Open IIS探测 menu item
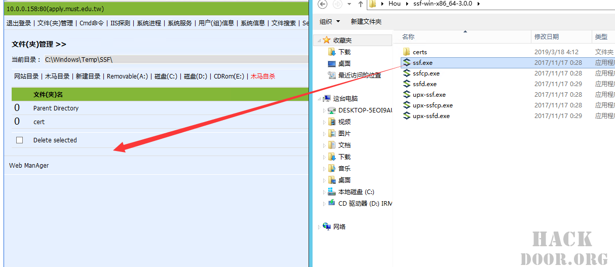 coord(121,23)
